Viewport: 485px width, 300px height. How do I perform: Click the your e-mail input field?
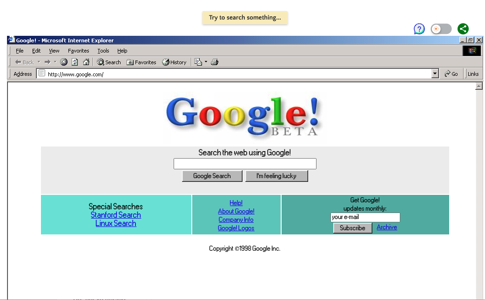click(365, 217)
